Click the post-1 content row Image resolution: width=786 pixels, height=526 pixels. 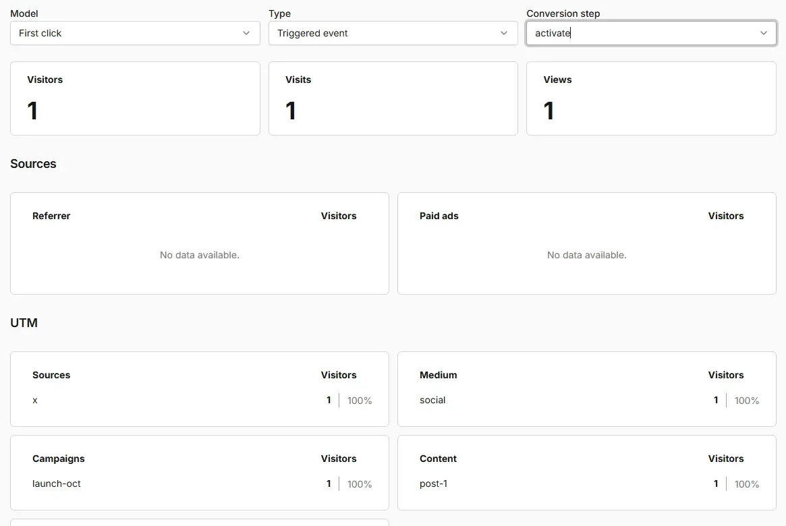point(586,484)
